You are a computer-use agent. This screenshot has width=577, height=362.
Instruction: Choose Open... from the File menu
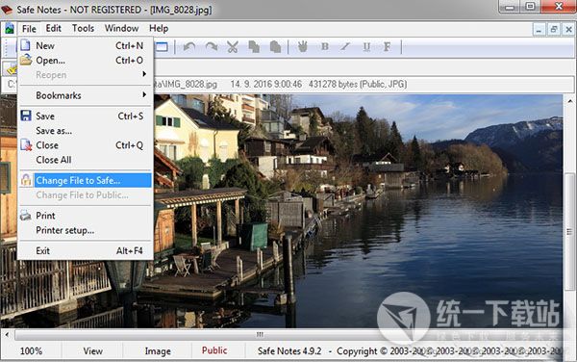click(x=86, y=61)
